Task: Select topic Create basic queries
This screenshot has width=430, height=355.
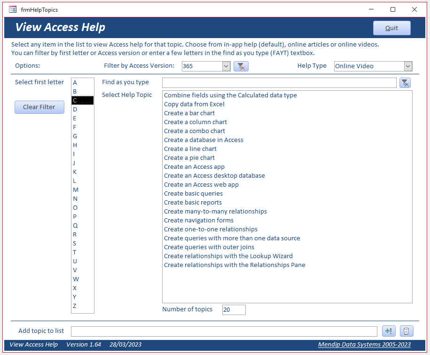Action: pyautogui.click(x=288, y=194)
